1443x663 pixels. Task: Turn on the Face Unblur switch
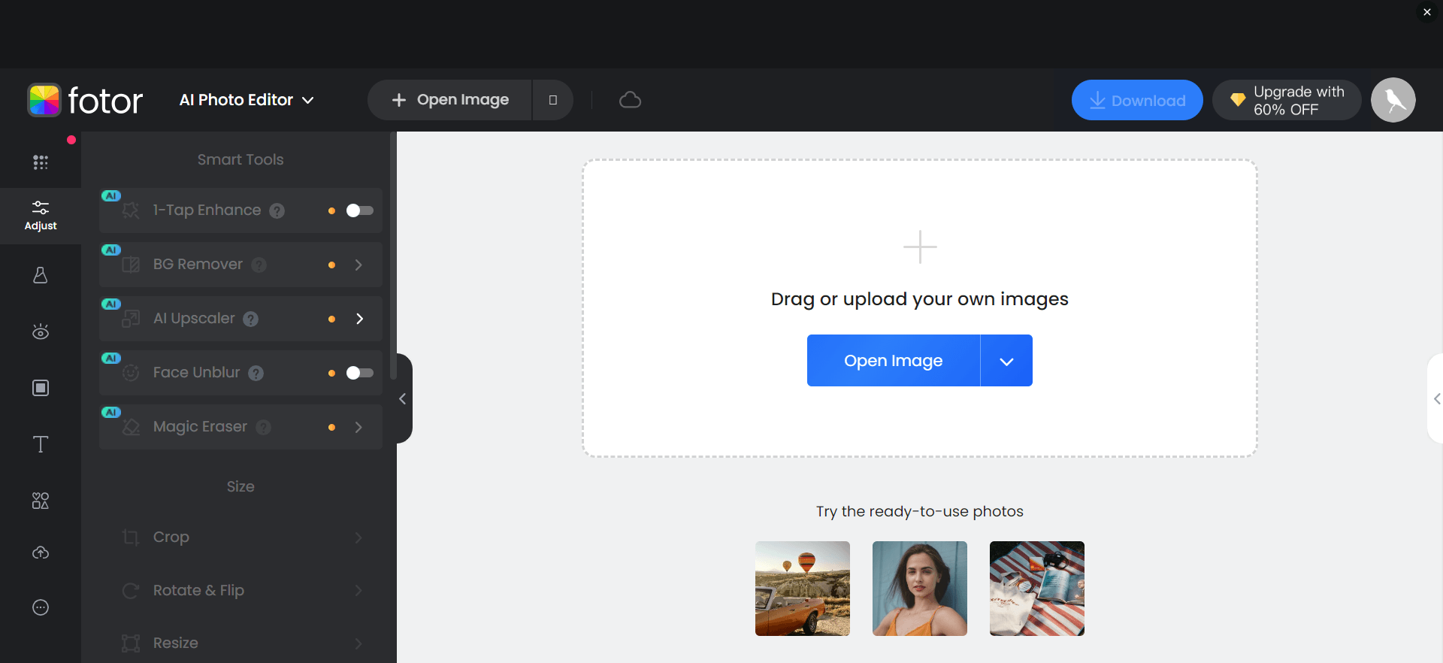(359, 373)
